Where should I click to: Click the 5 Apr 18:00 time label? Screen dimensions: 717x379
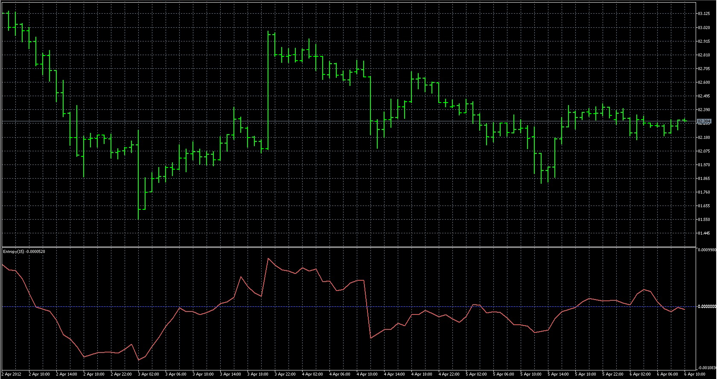point(586,374)
